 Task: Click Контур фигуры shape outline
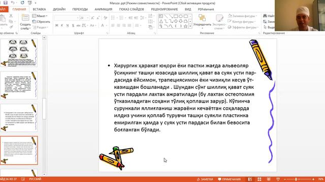pos(242,21)
